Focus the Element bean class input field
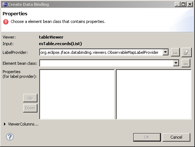 (106, 63)
